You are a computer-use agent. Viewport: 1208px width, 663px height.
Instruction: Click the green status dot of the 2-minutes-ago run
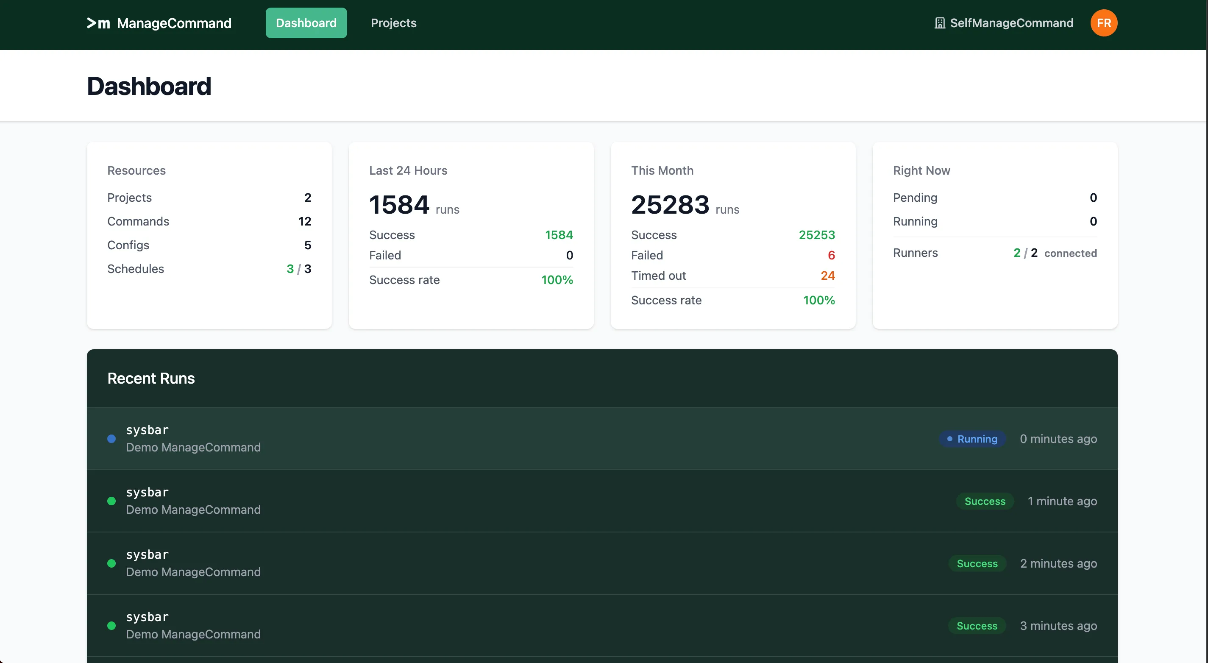point(111,564)
